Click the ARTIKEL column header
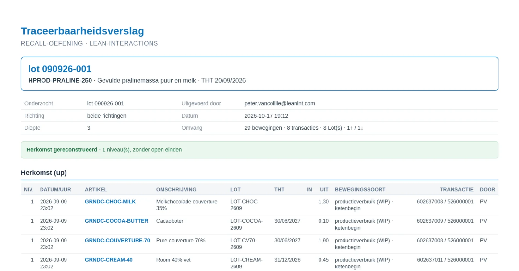The height and width of the screenshot is (271, 519). [x=96, y=190]
